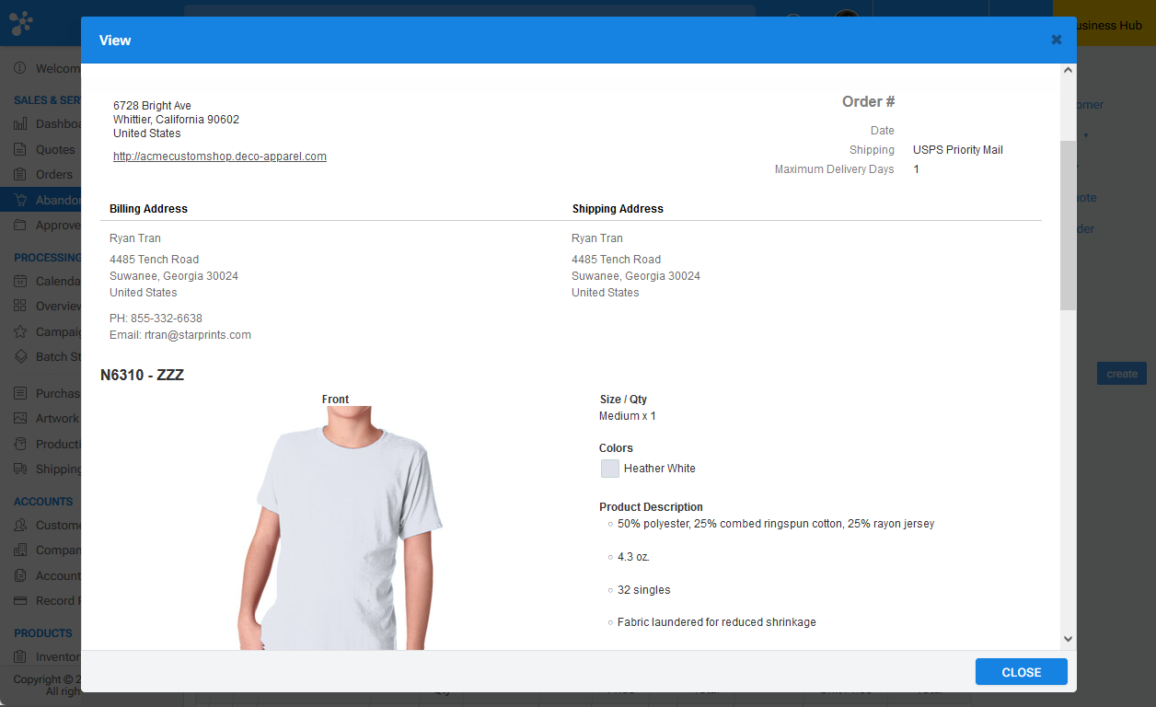Click the front t-shirt product image

[341, 534]
